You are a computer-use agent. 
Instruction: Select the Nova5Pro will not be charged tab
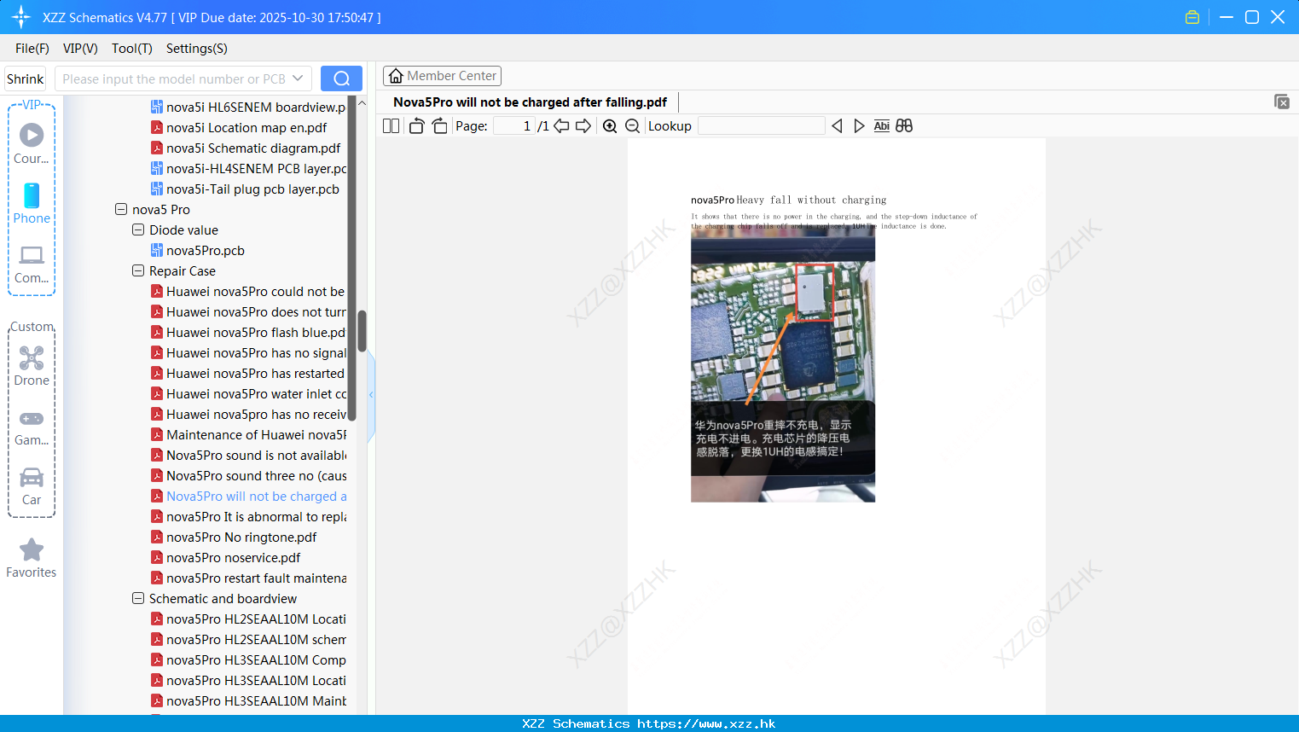point(530,102)
